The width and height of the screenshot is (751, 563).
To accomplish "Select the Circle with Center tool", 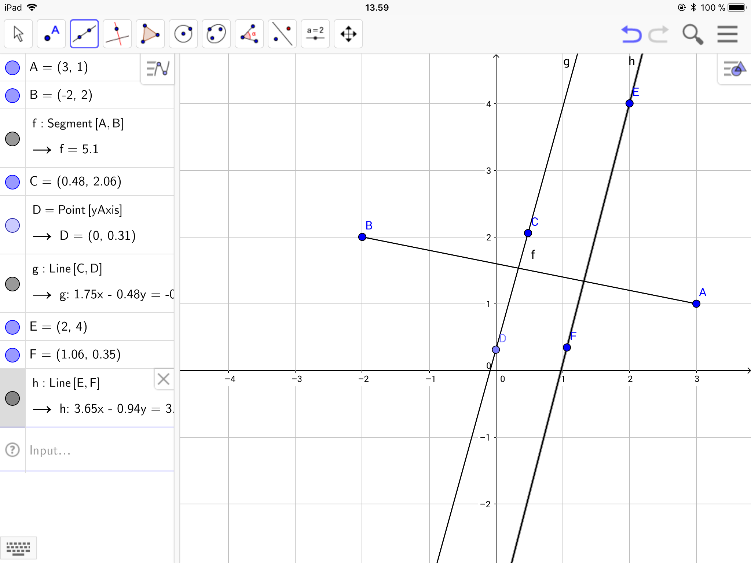I will (183, 34).
